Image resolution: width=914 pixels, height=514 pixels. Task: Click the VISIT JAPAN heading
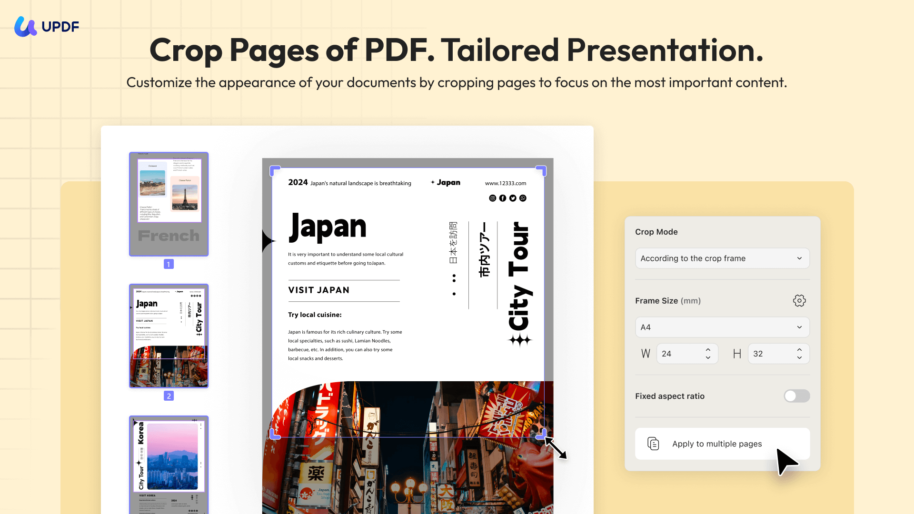(x=319, y=290)
